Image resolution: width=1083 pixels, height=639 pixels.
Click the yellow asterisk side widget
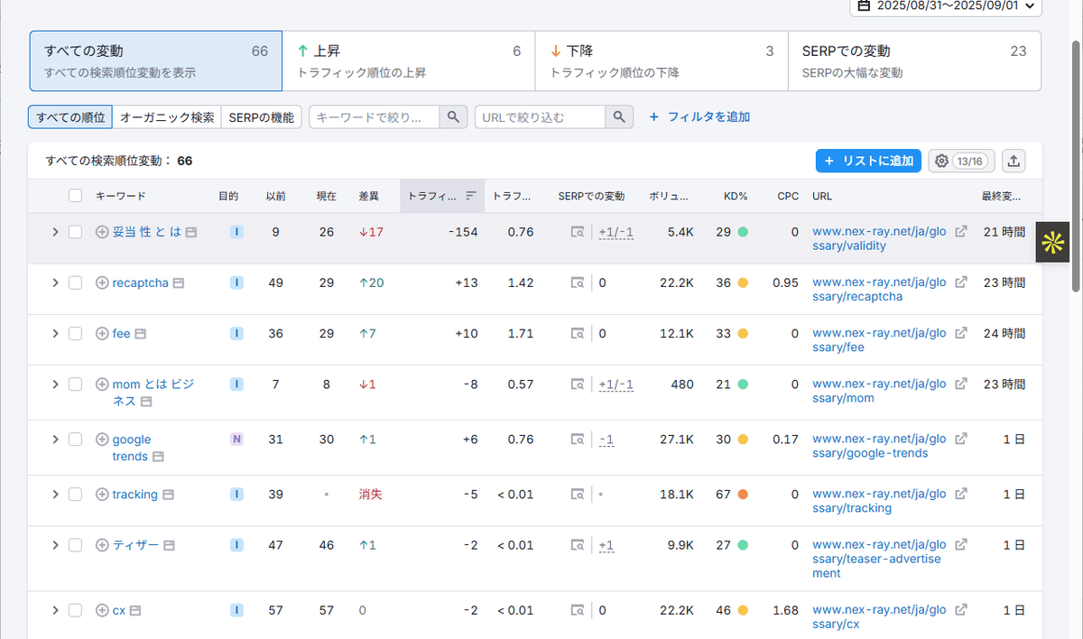1052,242
